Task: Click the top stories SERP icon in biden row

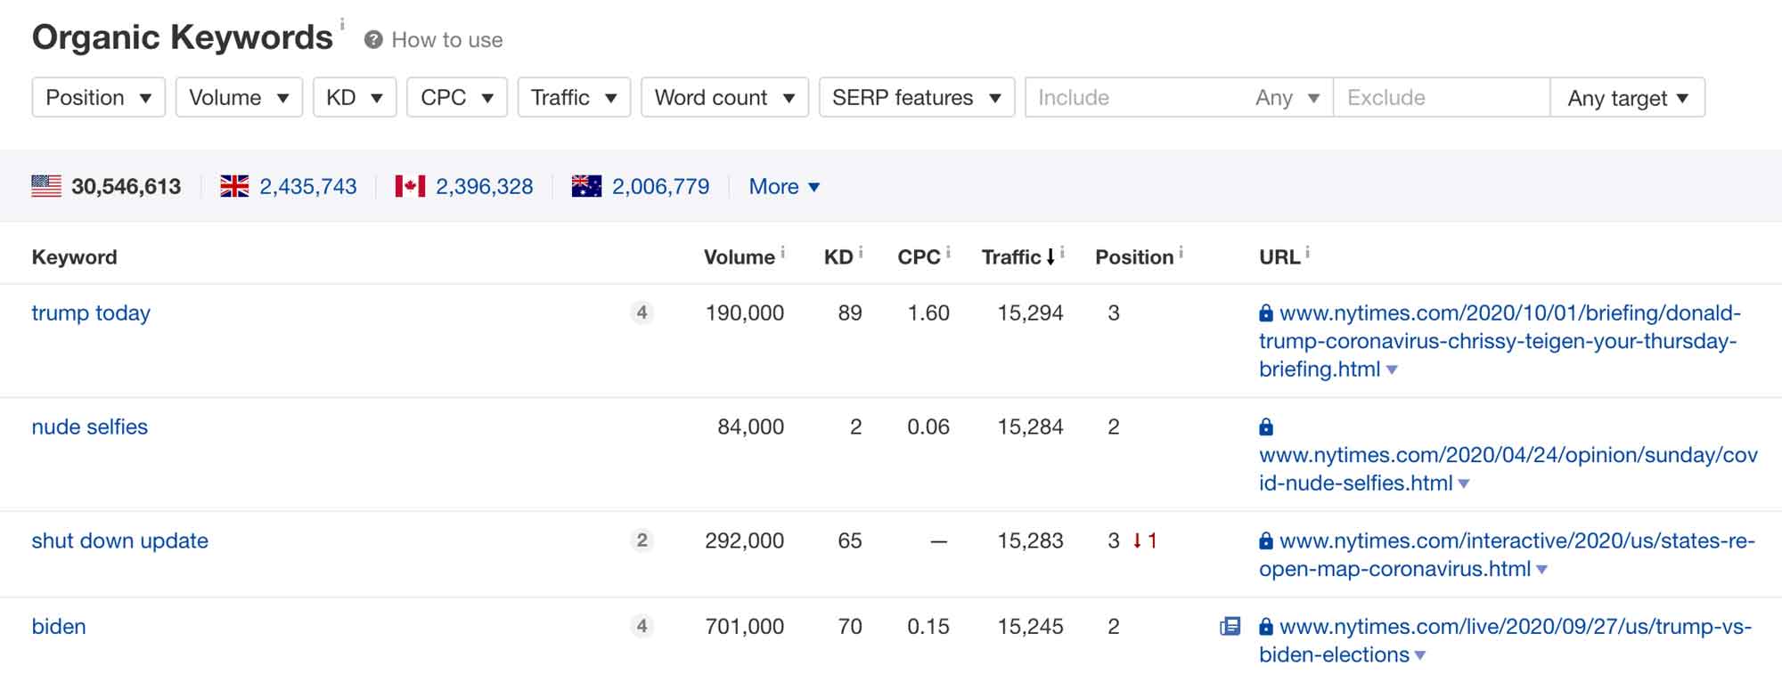Action: tap(1230, 627)
